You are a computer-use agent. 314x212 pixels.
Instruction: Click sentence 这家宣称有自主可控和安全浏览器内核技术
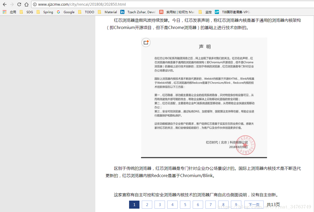click(196, 195)
